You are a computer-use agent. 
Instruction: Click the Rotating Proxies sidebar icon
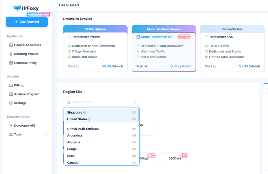click(11, 54)
